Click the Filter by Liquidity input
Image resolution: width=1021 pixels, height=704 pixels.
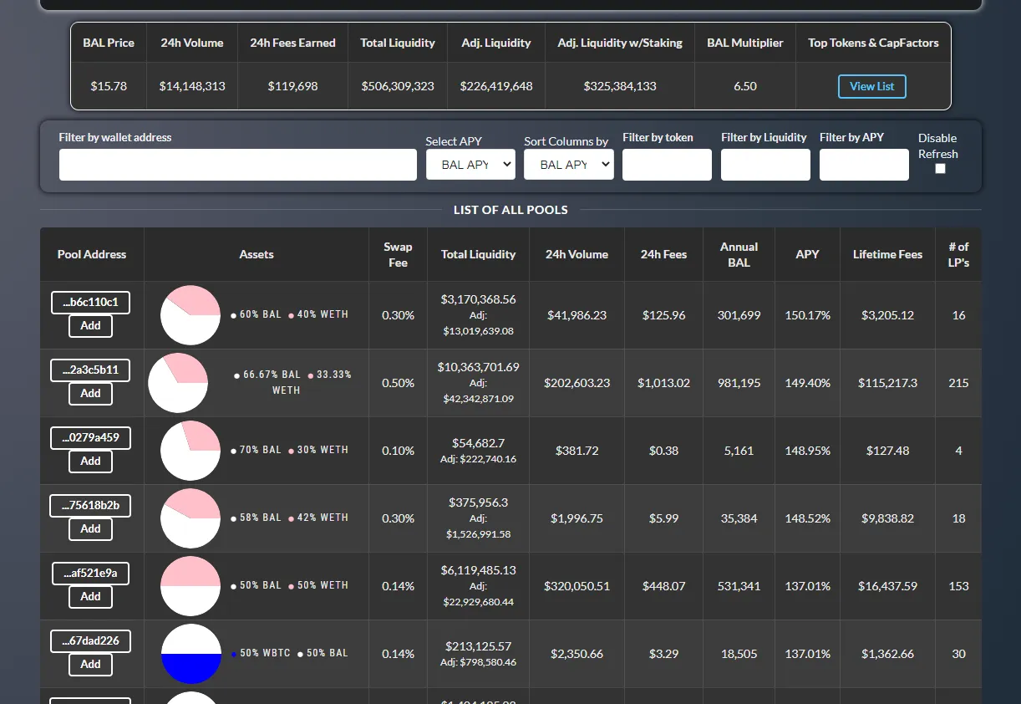[x=765, y=165]
